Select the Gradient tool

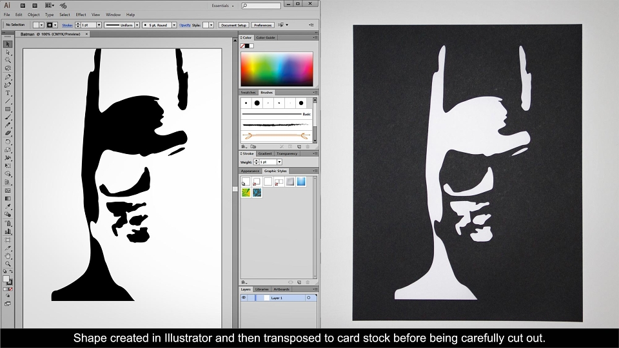point(8,198)
